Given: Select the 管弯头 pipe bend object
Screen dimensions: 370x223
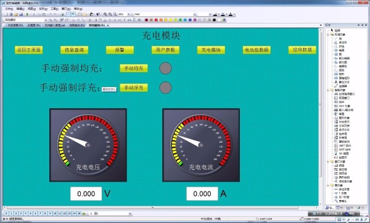Looking at the screenshot, I should pos(340,201).
